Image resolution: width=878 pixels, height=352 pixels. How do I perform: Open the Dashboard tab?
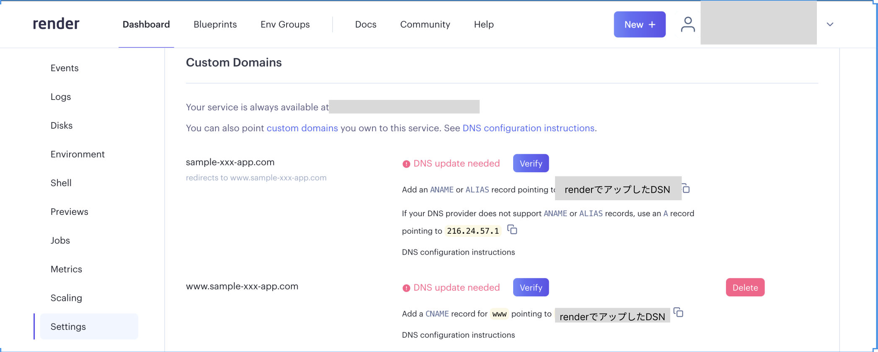(146, 24)
